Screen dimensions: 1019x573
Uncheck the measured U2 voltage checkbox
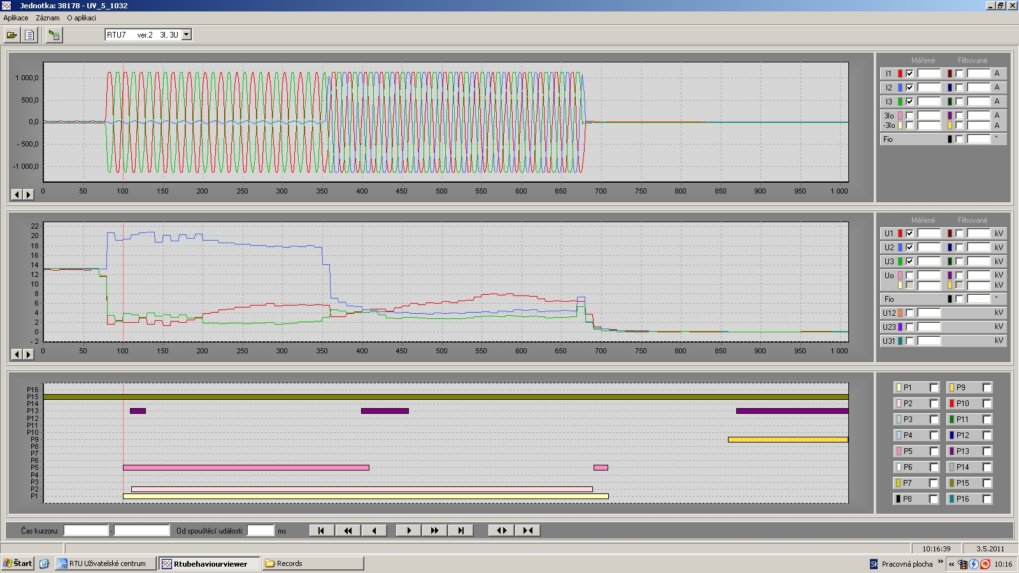coord(909,248)
